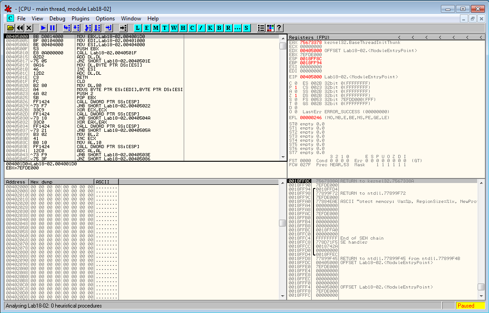Image resolution: width=489 pixels, height=313 pixels.
Task: Open Breakpoints window with B toolbar button
Action: pos(219,28)
